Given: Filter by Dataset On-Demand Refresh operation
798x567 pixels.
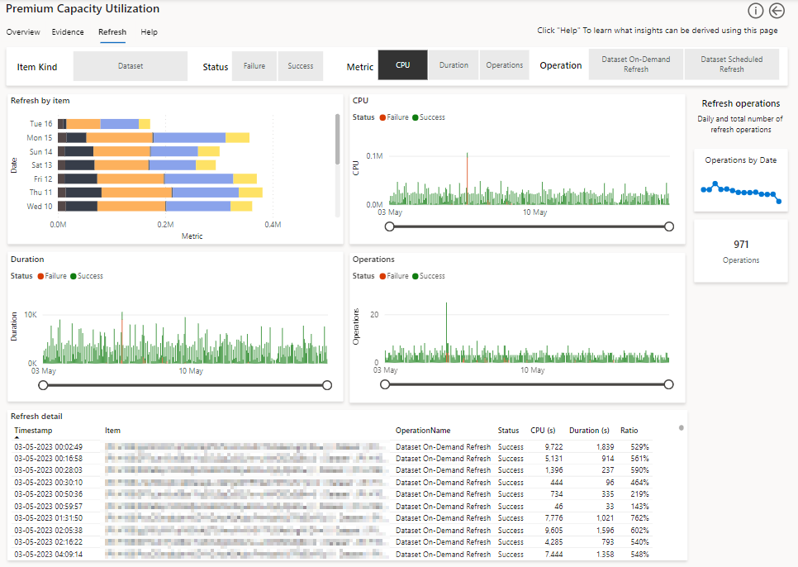Looking at the screenshot, I should [636, 65].
